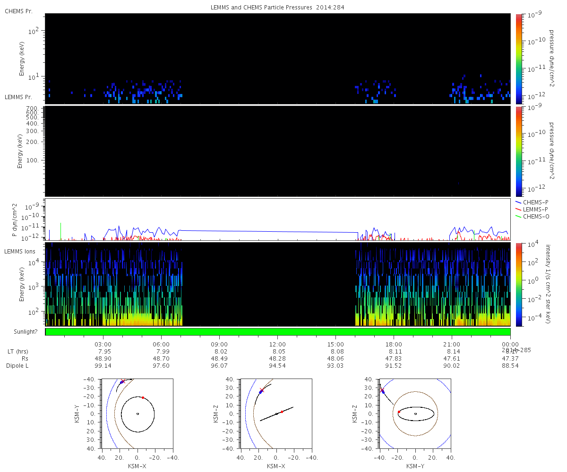Click the 'intensity 1/(s cm^2 ster keV)' color bar label
This screenshot has height=472, width=567.
(549, 284)
